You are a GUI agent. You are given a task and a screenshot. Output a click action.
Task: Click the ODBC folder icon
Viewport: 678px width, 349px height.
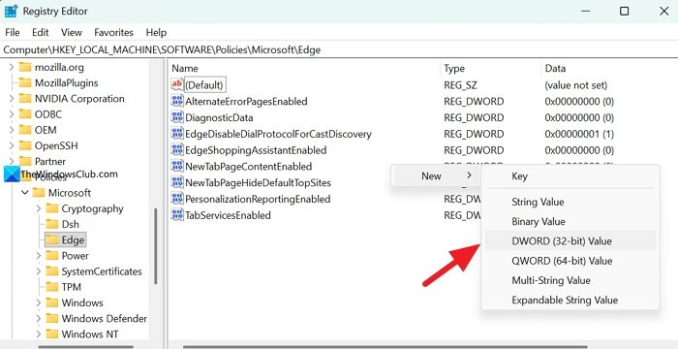click(x=25, y=114)
